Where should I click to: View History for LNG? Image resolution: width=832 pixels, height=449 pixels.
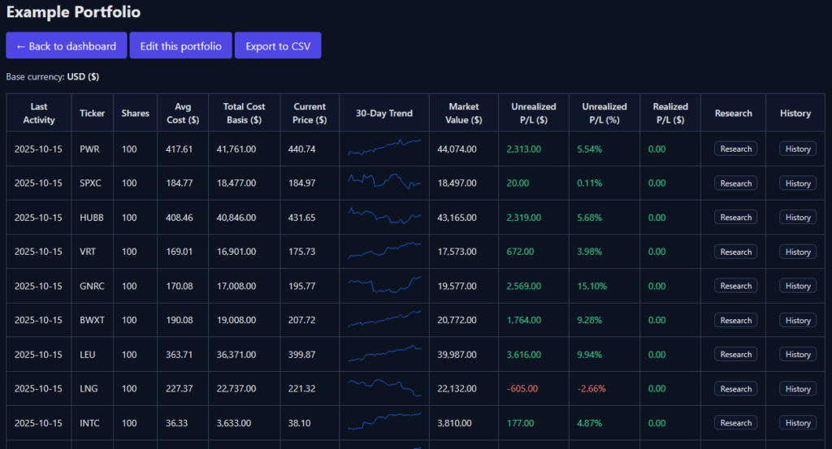798,389
